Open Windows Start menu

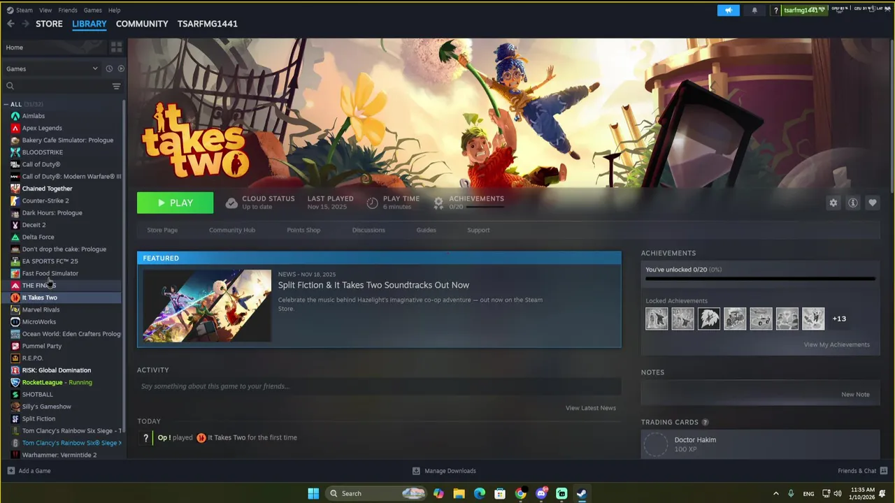313,493
